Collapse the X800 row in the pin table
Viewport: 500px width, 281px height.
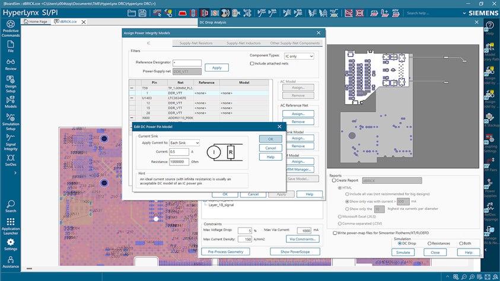(132, 118)
